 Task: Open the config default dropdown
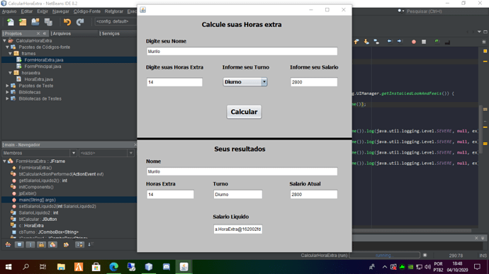point(116,21)
